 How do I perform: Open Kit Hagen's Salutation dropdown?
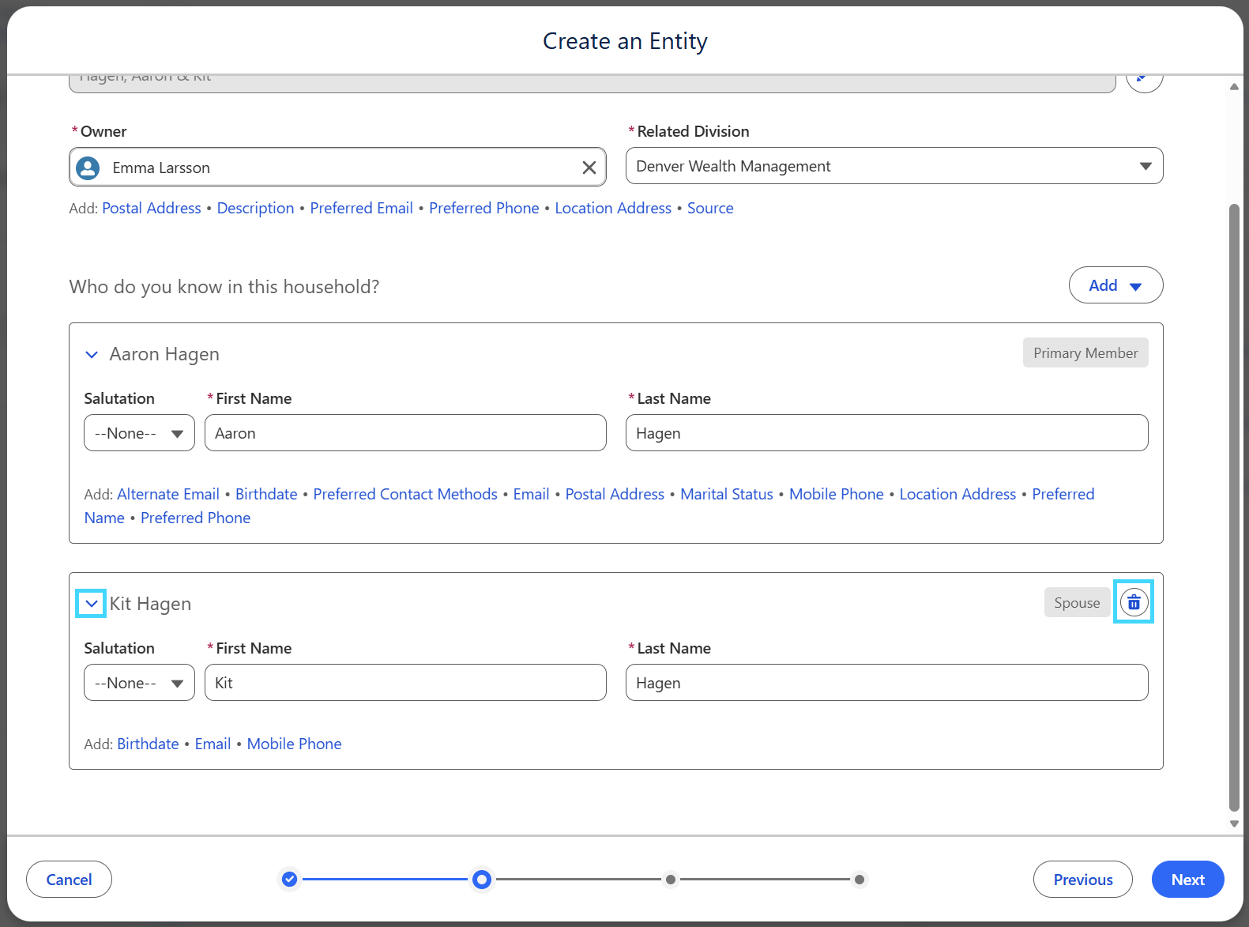tap(139, 683)
